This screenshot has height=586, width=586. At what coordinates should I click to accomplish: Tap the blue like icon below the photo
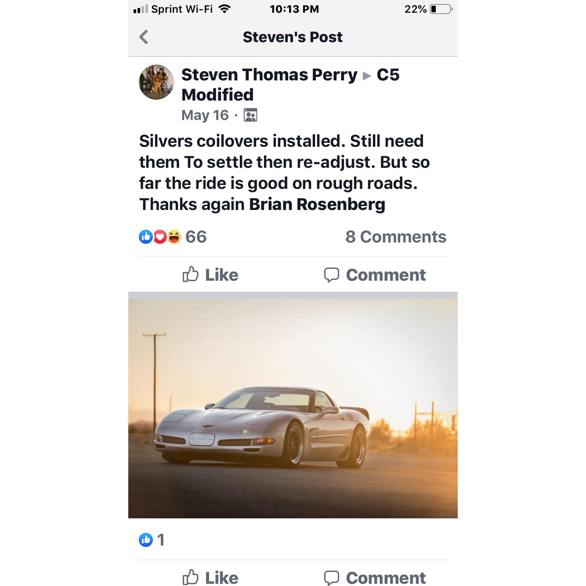(x=146, y=539)
